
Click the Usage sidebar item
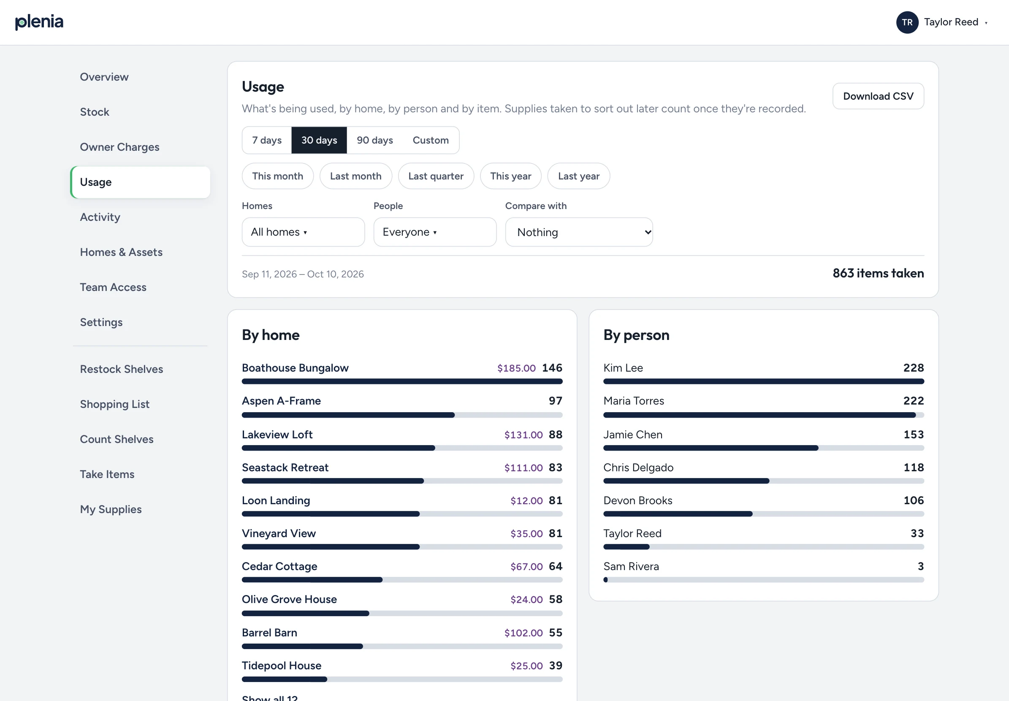point(141,182)
